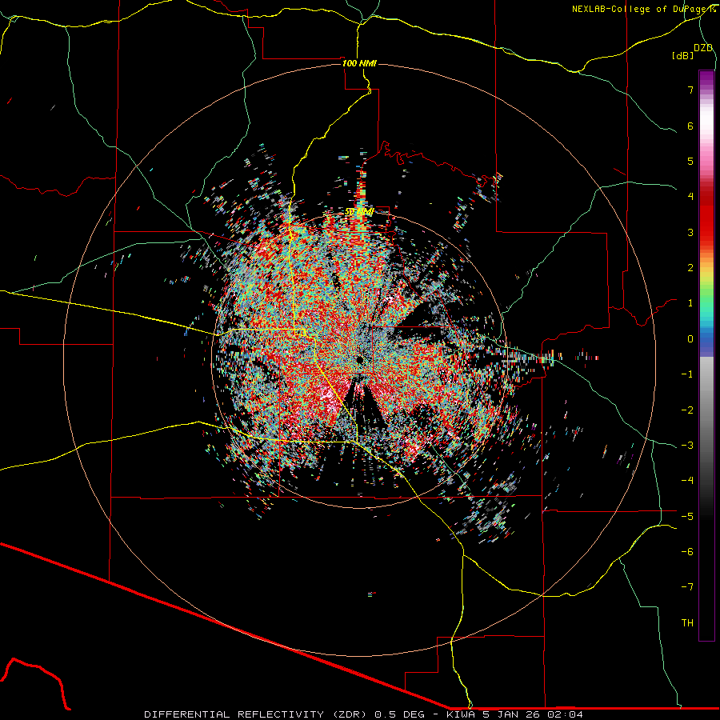Screen dimensions: 720x720
Task: Click the 0 value on the scale
Action: coord(690,339)
